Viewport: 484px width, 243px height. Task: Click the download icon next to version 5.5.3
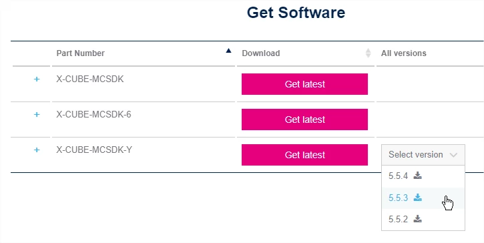point(418,198)
